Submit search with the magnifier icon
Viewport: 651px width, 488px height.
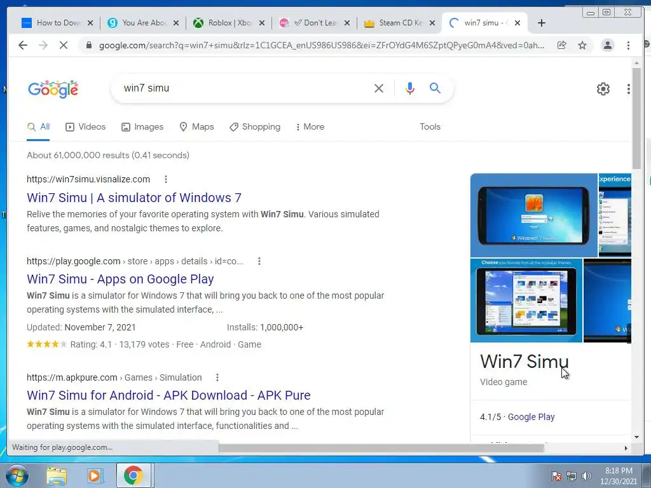point(435,88)
